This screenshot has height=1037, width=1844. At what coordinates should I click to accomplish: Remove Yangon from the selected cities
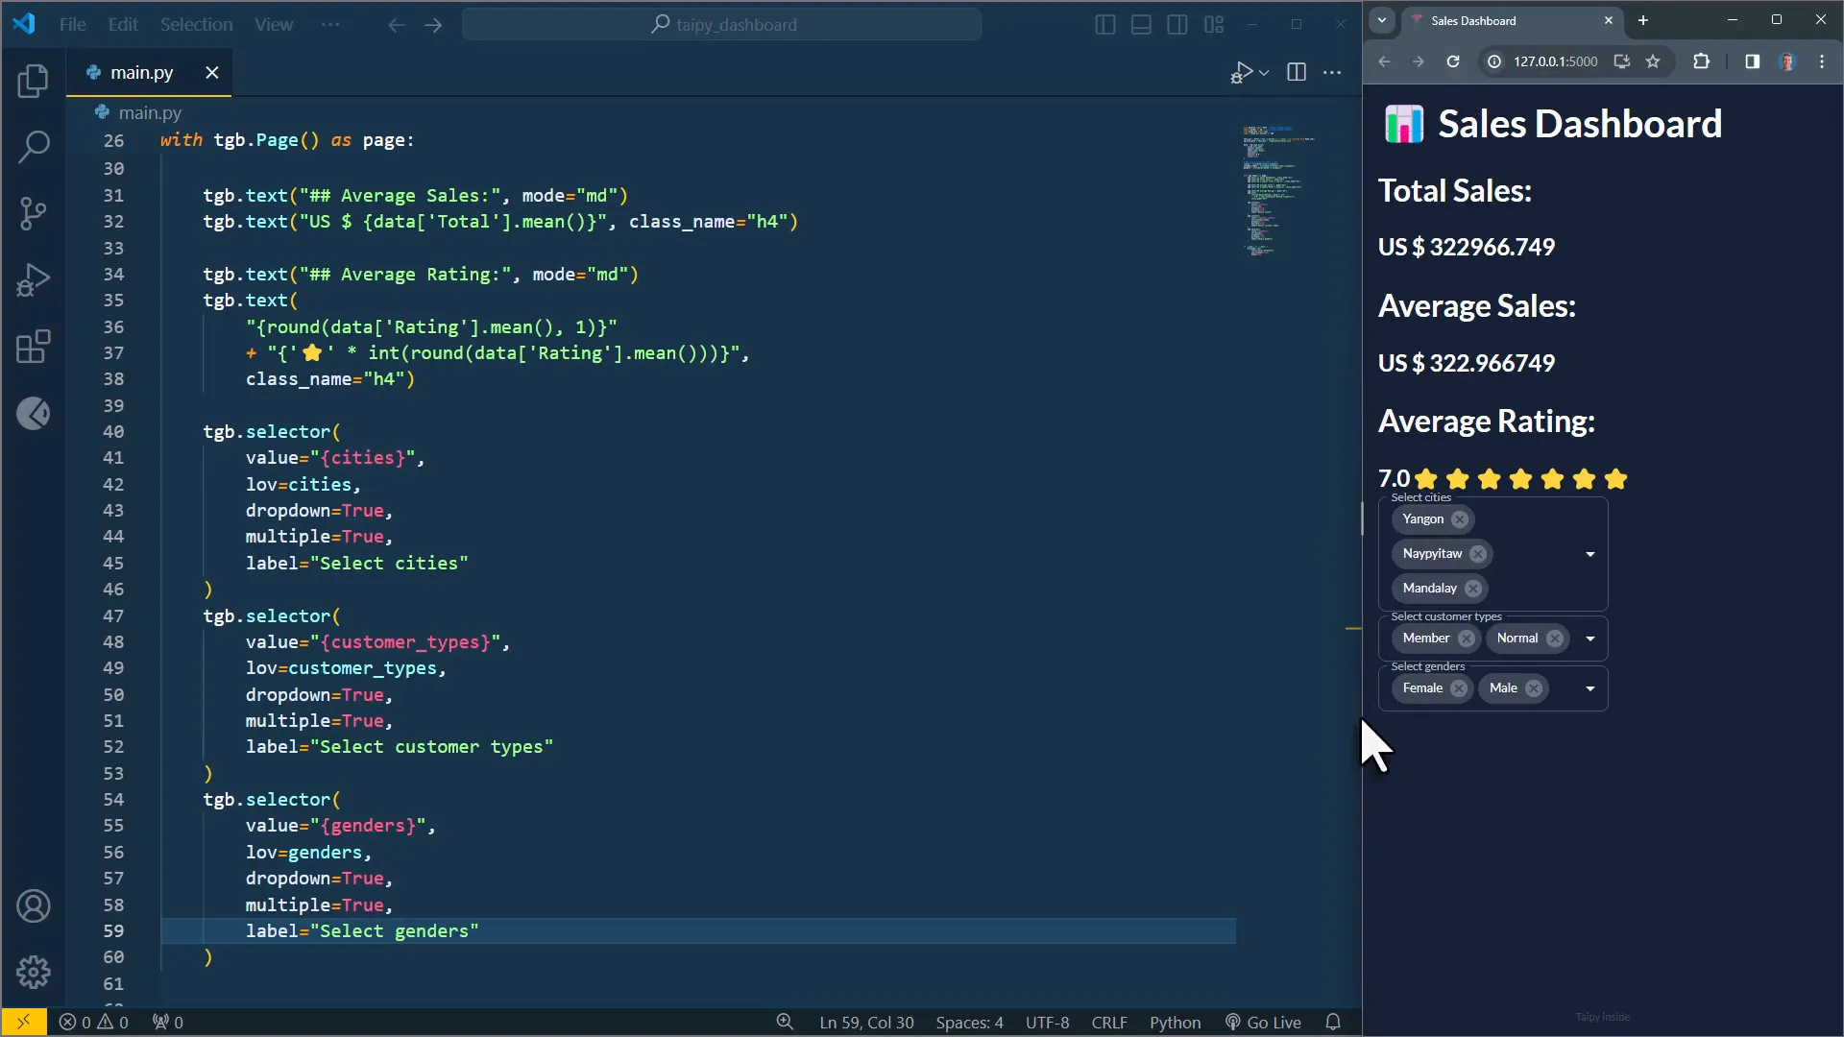(x=1461, y=518)
